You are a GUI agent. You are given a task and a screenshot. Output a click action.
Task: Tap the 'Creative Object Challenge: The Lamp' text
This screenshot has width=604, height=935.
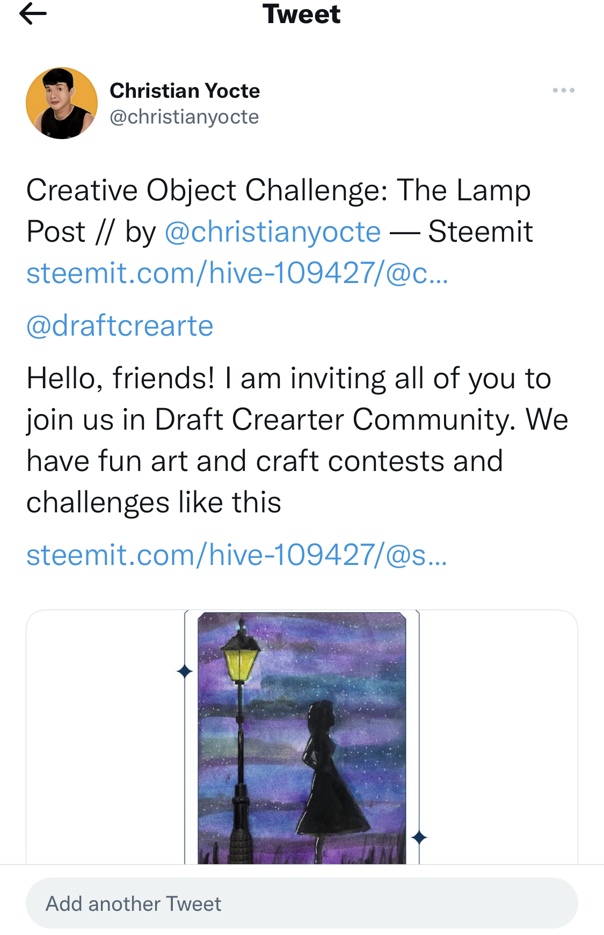(x=279, y=191)
